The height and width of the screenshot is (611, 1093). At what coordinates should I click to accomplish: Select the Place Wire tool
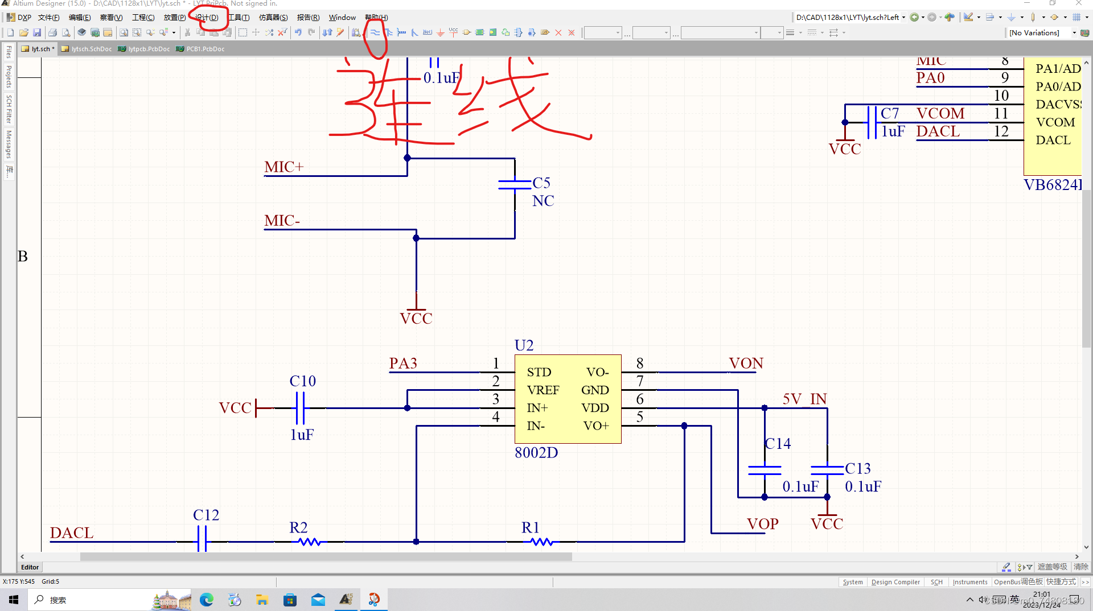coord(375,32)
